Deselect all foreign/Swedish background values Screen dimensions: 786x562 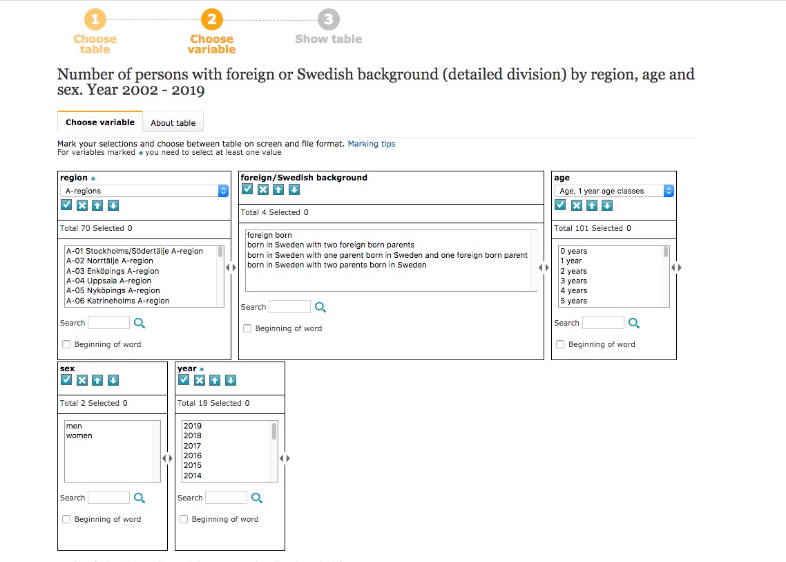tap(262, 189)
